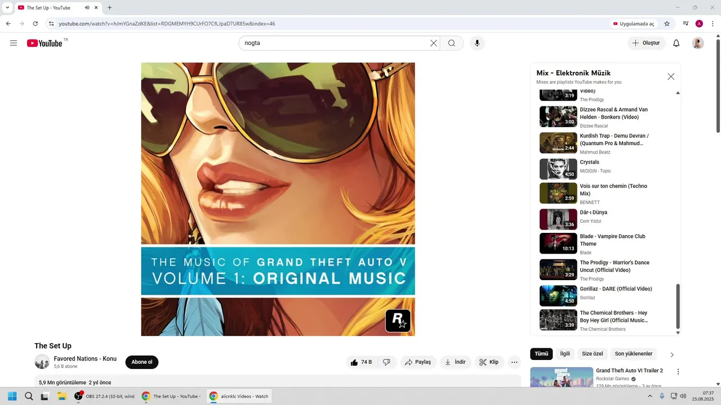Open Chrome media control icon
The width and height of the screenshot is (721, 405).
[686, 24]
